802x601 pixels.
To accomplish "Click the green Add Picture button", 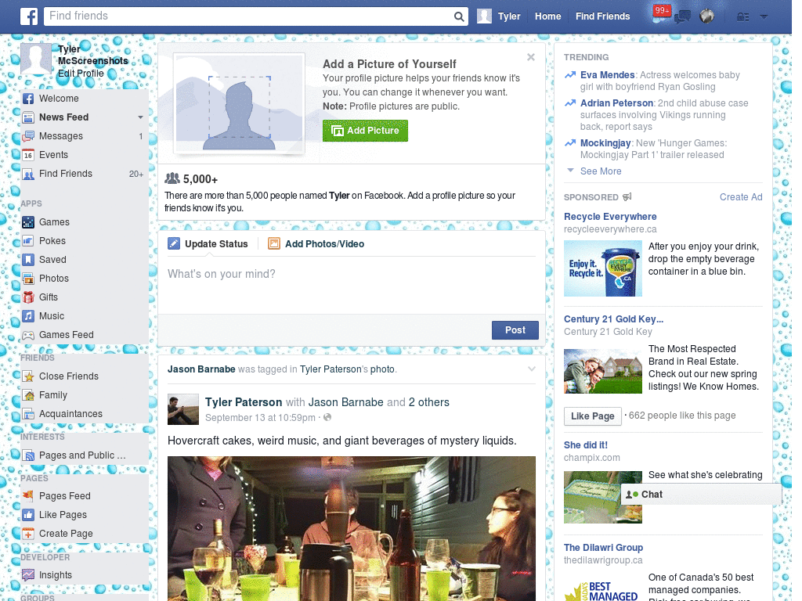I will tap(365, 131).
